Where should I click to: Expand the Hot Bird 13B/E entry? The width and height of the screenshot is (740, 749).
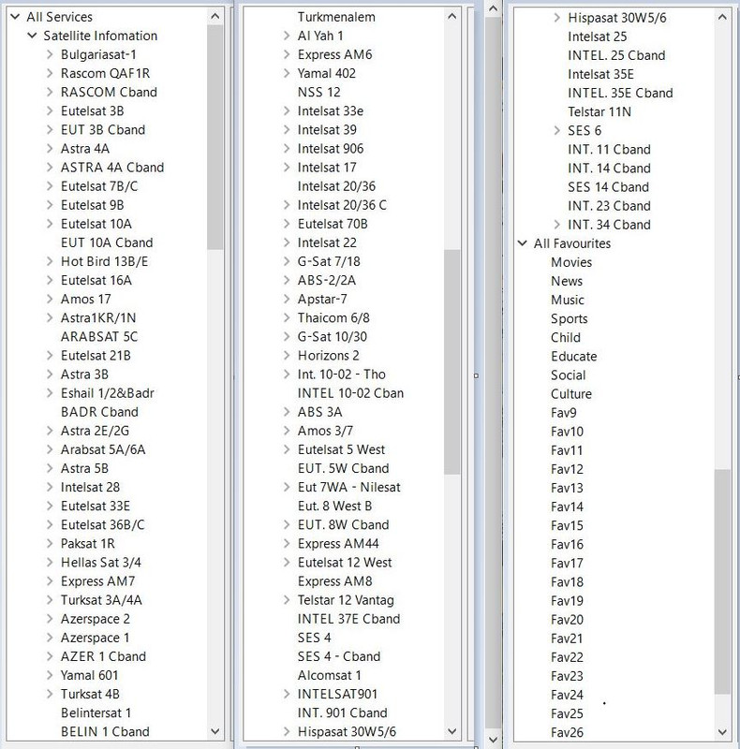coord(50,261)
